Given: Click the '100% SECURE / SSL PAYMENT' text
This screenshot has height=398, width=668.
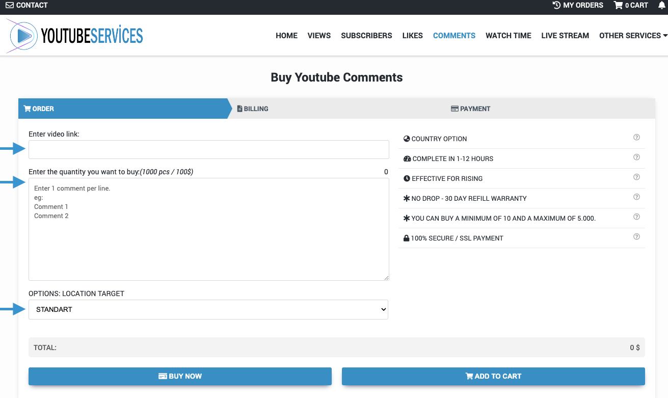Looking at the screenshot, I should 457,238.
